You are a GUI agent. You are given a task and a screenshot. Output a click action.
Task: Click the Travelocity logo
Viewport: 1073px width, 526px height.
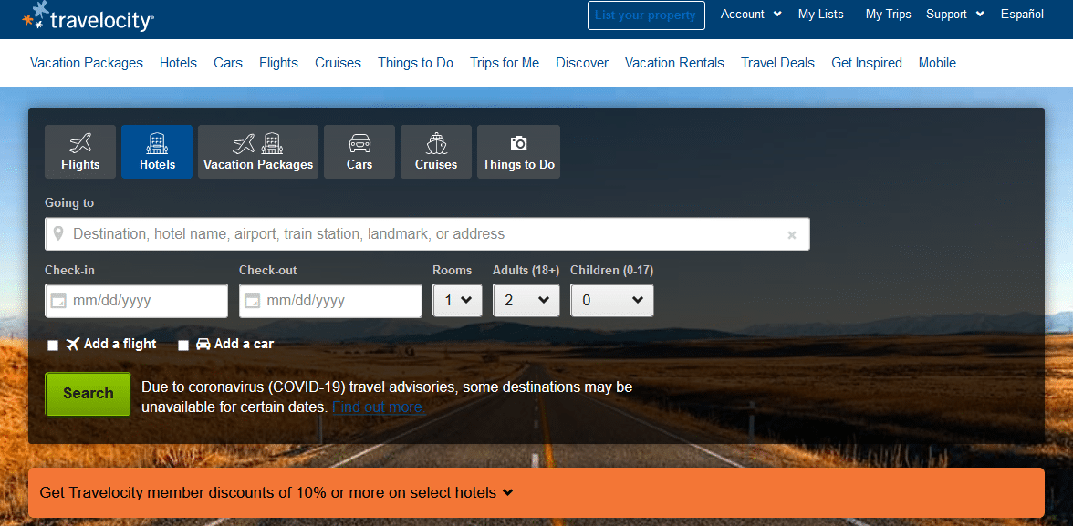click(x=88, y=16)
